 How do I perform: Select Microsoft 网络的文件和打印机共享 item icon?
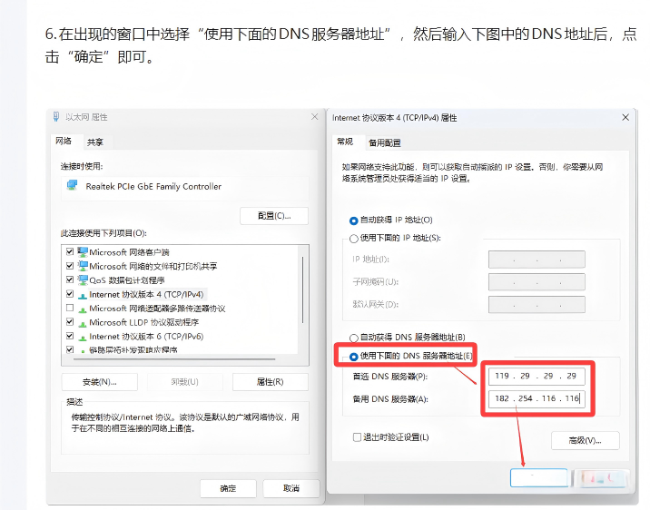[x=83, y=266]
